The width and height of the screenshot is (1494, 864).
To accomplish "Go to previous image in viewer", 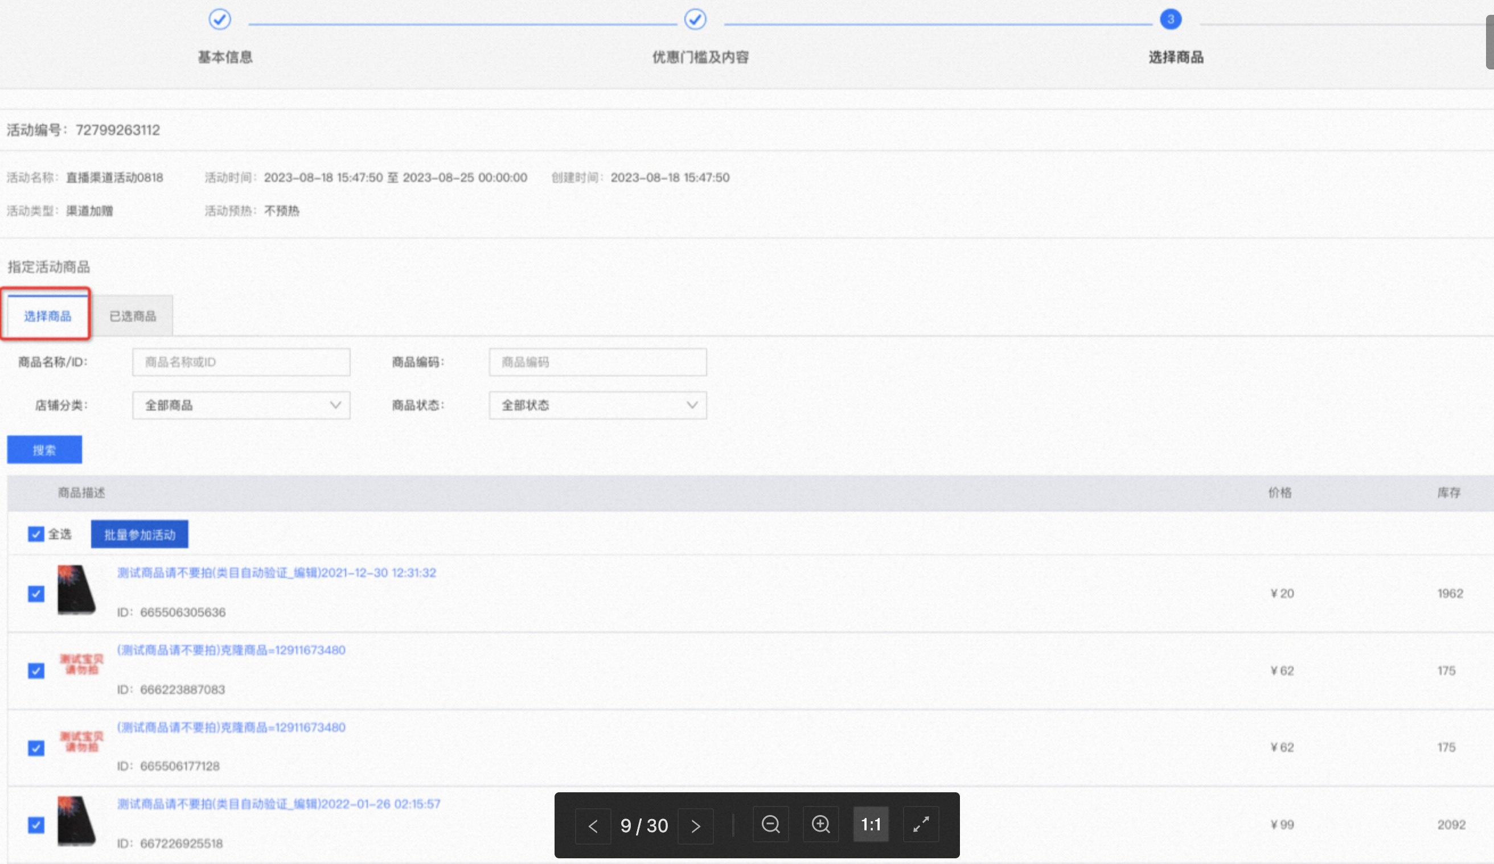I will [593, 825].
